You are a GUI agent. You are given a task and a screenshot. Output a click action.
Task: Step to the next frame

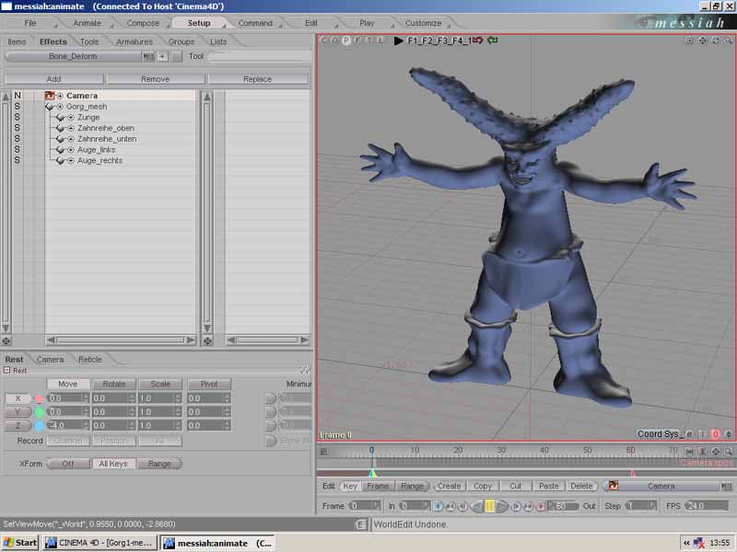pyautogui.click(x=516, y=507)
